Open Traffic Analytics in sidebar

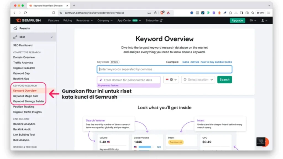pos(23,63)
